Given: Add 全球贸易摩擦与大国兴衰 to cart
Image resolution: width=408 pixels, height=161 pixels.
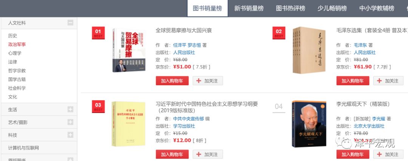Looking at the screenshot, I should pos(172,81).
